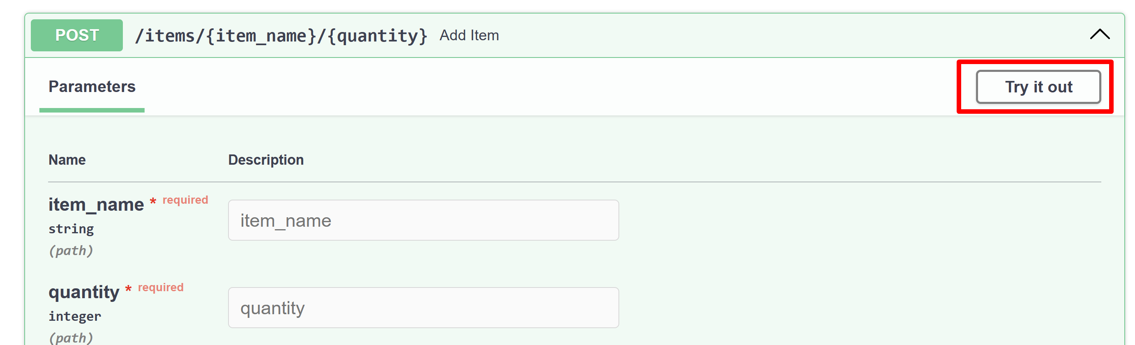This screenshot has height=345, width=1135.
Task: Click the upward chevron to close the operation
Action: coord(1099,34)
